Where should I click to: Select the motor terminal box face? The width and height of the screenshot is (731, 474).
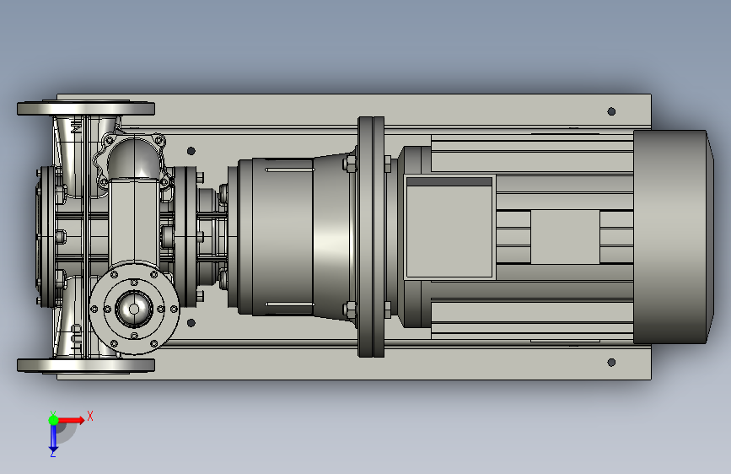click(449, 227)
